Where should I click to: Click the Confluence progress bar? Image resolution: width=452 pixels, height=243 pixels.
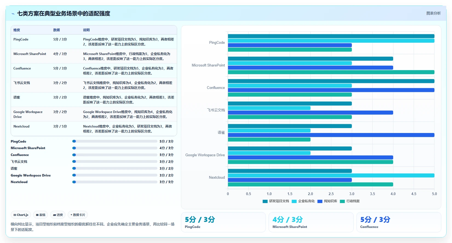(115, 155)
